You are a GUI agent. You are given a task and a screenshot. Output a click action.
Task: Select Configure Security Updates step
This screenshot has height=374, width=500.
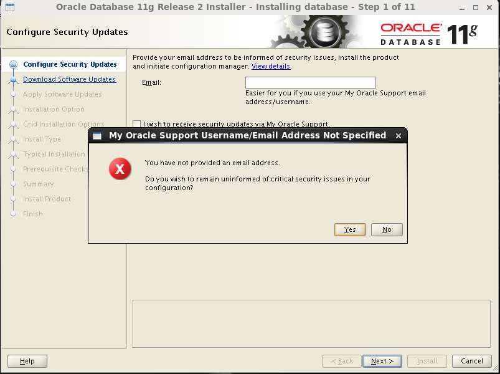click(x=70, y=64)
